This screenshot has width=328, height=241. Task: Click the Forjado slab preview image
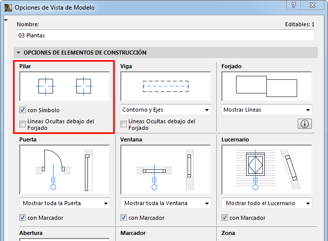(266, 86)
